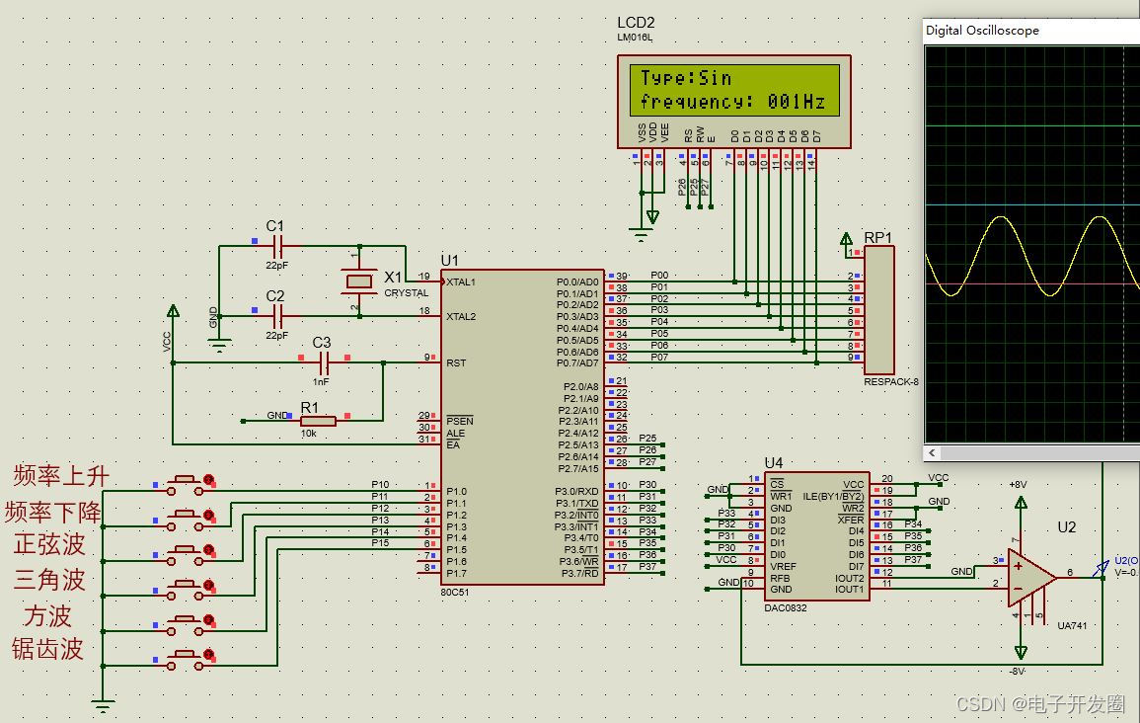Image resolution: width=1140 pixels, height=723 pixels.
Task: Toggle red latch dot on 锯齿波 button
Action: pyautogui.click(x=209, y=656)
